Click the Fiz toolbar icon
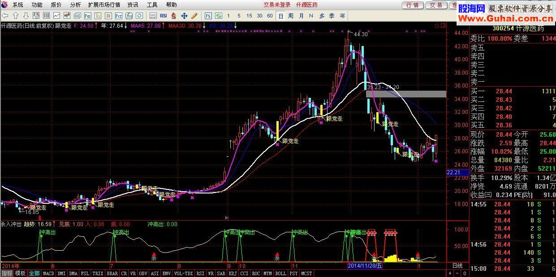 pyautogui.click(x=119, y=16)
